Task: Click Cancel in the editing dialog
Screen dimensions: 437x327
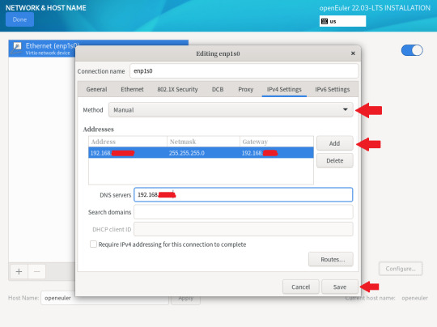Action: (300, 287)
